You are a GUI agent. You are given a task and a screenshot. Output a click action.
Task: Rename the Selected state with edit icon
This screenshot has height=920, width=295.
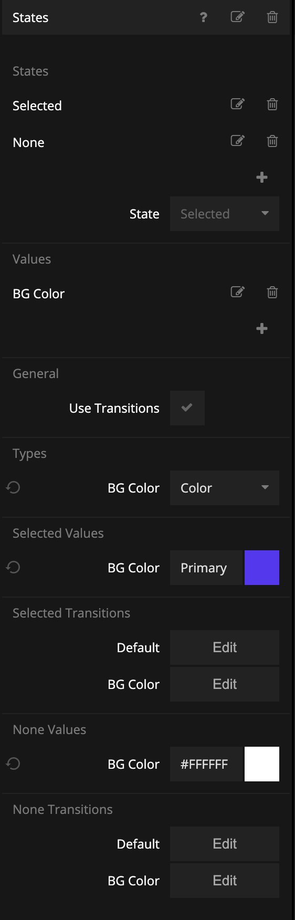238,104
